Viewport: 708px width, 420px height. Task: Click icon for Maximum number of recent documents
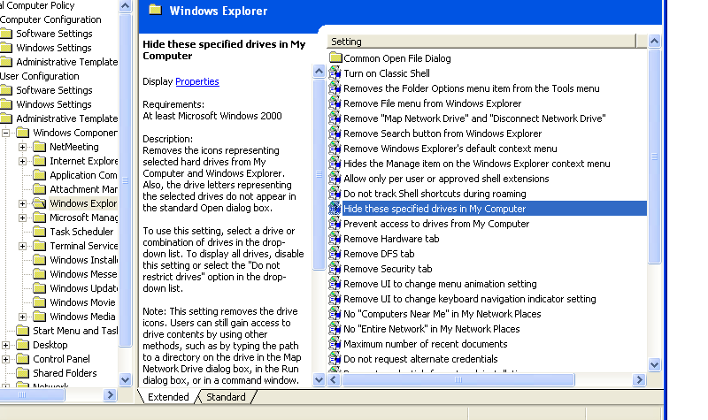335,344
